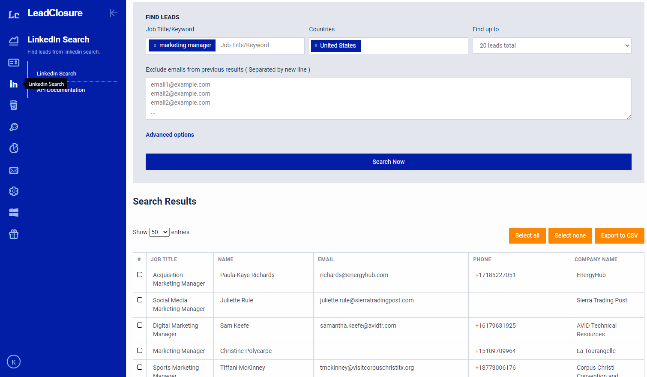Click the Search Now button

tap(389, 162)
